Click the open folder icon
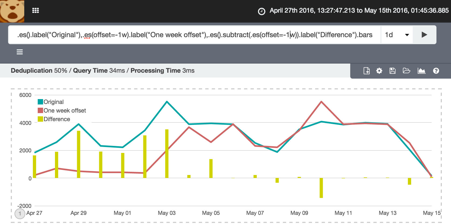The image size is (451, 224). (406, 71)
